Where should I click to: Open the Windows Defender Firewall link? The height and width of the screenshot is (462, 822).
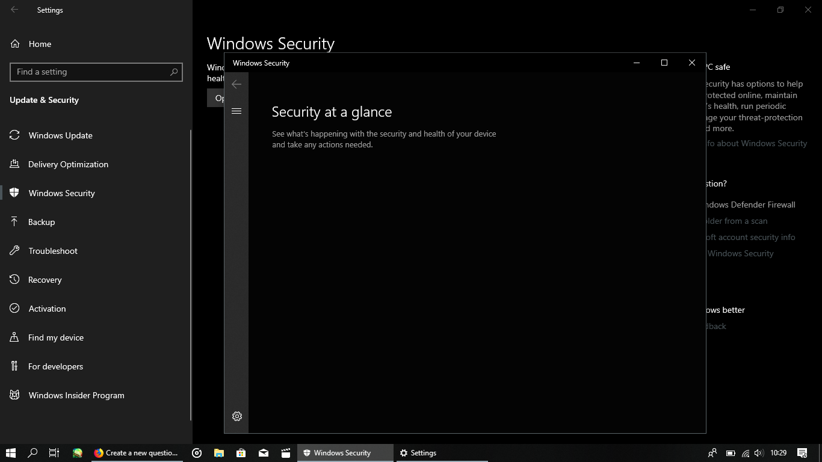pyautogui.click(x=750, y=205)
